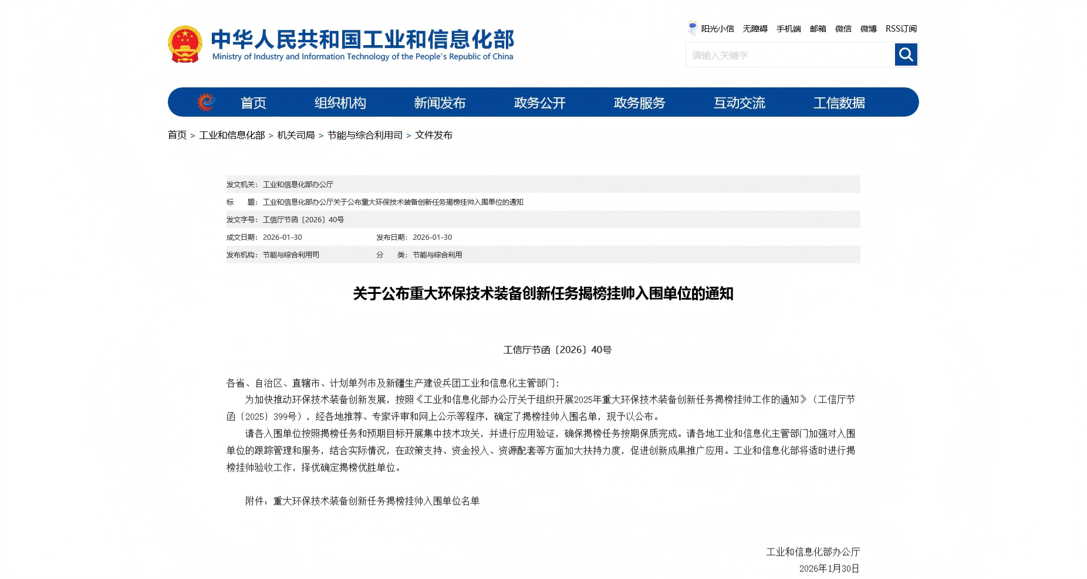The width and height of the screenshot is (1087, 579).
Task: Open the 组织机构 navigation menu
Action: (x=340, y=103)
